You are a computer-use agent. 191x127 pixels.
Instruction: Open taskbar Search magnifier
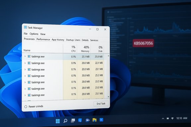pos(65,121)
